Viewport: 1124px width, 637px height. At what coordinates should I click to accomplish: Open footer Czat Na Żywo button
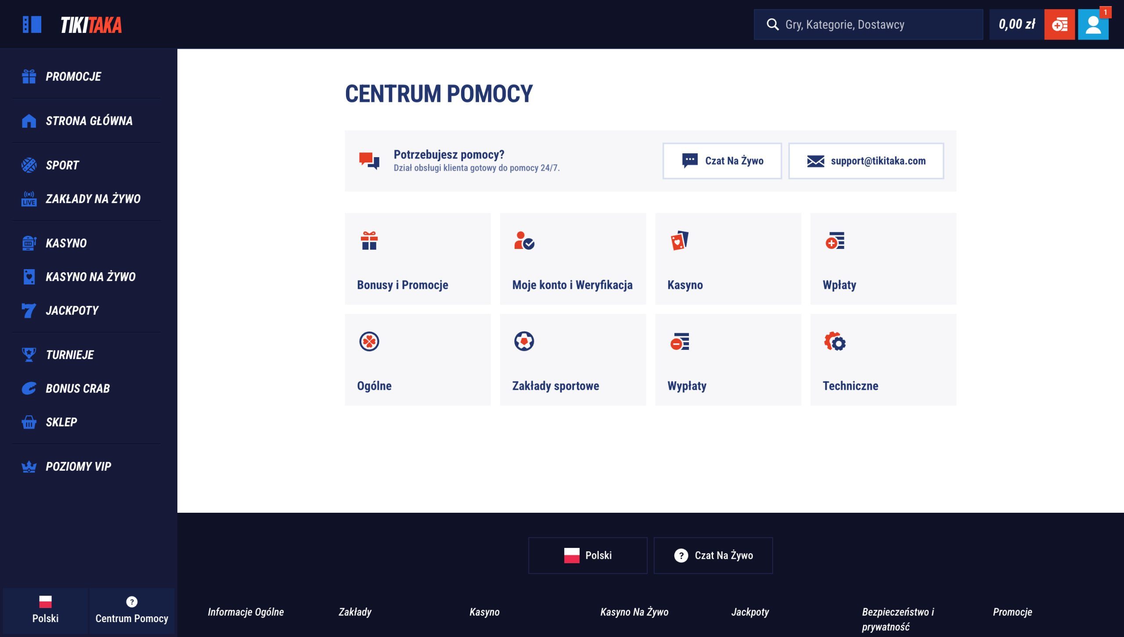click(x=713, y=555)
